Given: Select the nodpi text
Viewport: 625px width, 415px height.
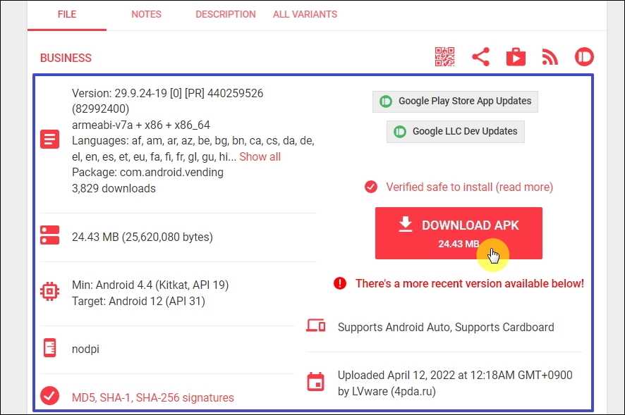Looking at the screenshot, I should (x=85, y=349).
